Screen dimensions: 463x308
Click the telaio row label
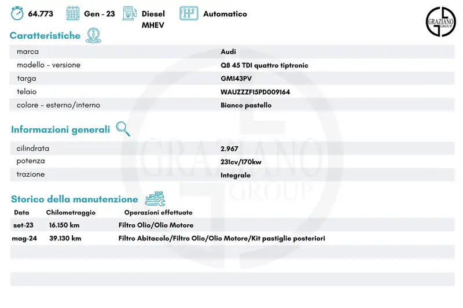coord(27,92)
